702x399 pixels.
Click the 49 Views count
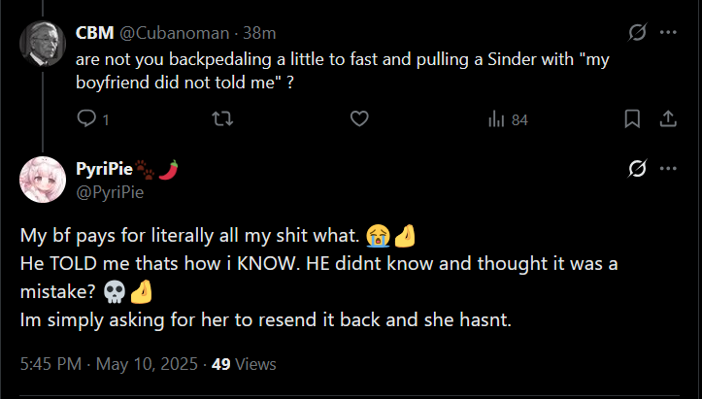[244, 364]
